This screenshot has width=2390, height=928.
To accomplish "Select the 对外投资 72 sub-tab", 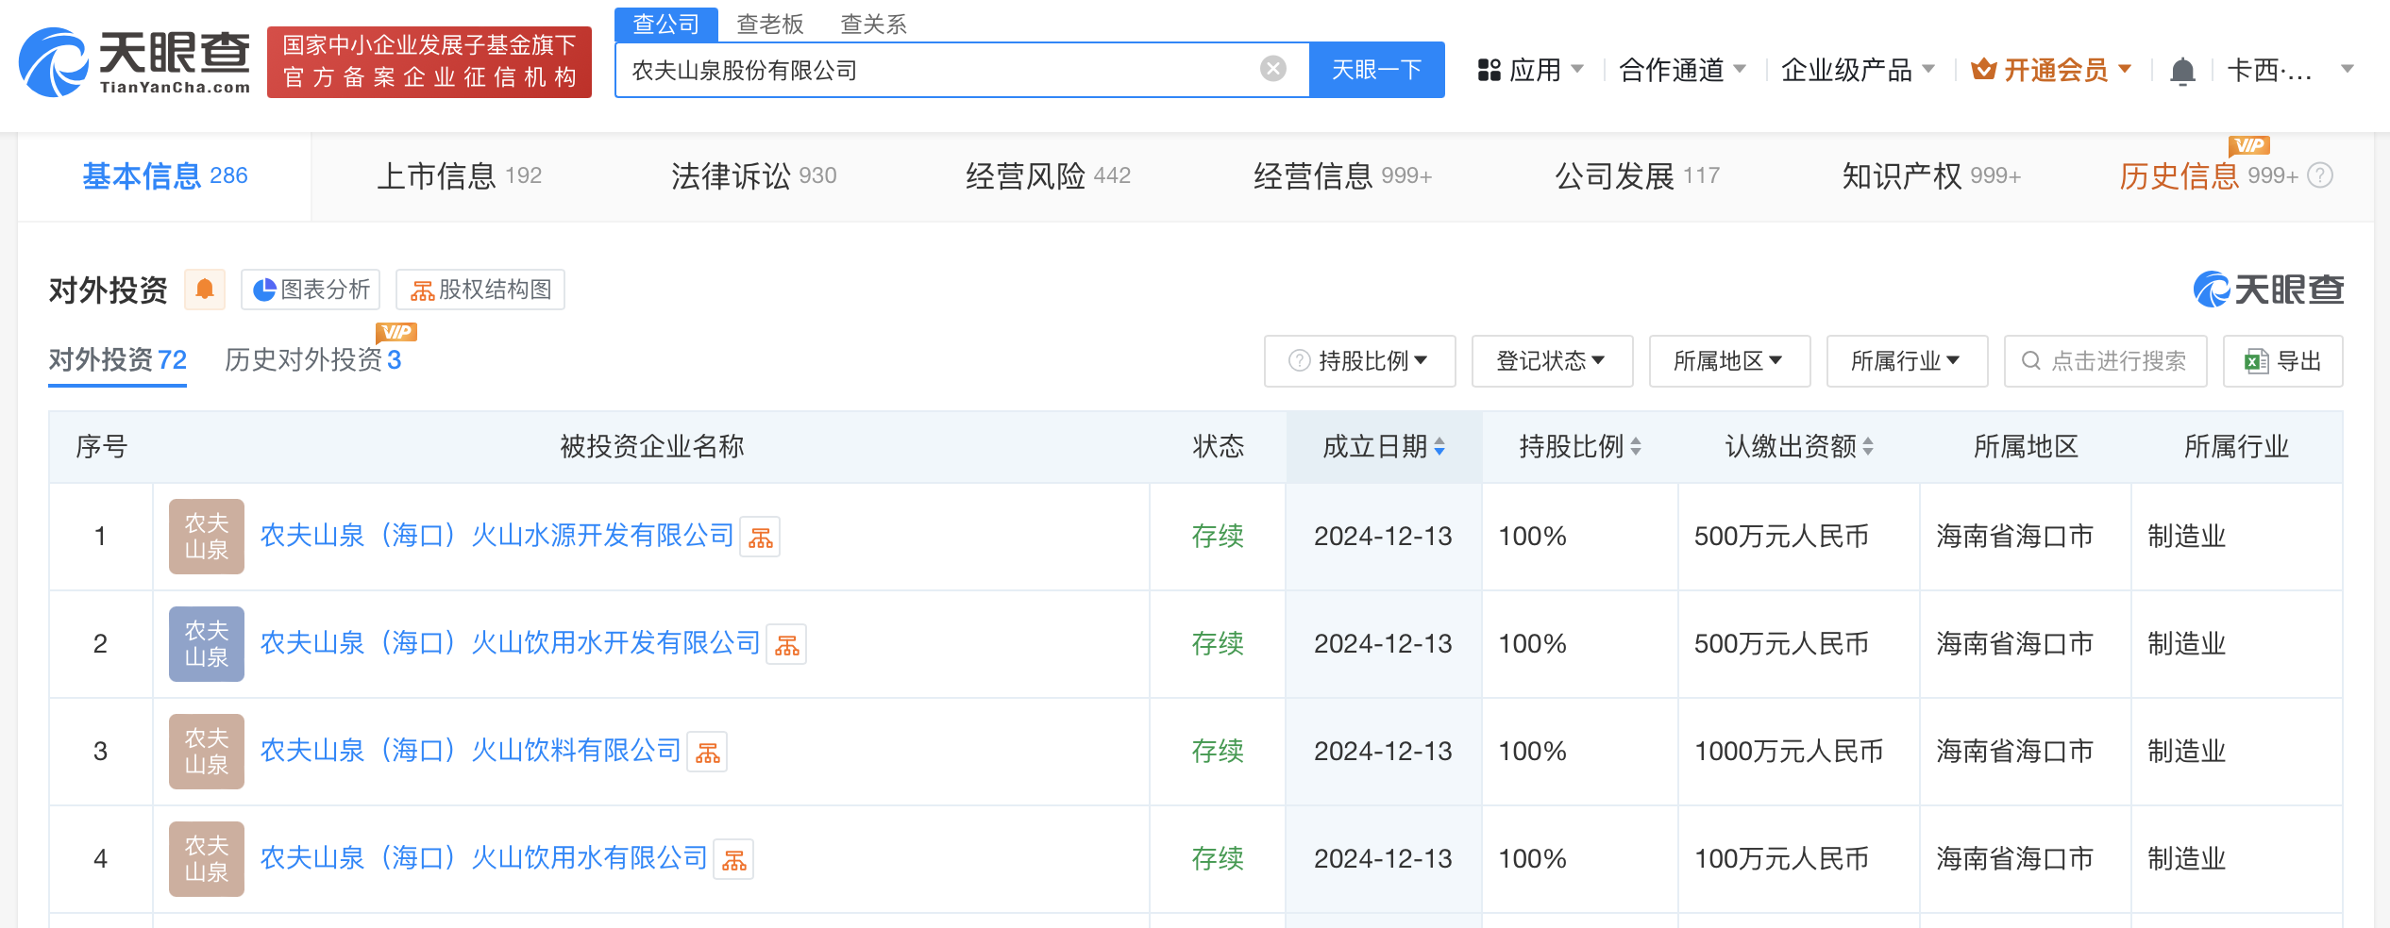I will tap(118, 360).
